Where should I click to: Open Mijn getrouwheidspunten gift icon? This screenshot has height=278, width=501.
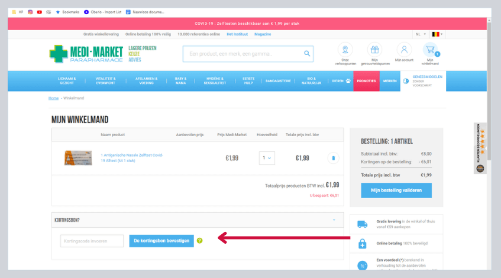coord(374,50)
